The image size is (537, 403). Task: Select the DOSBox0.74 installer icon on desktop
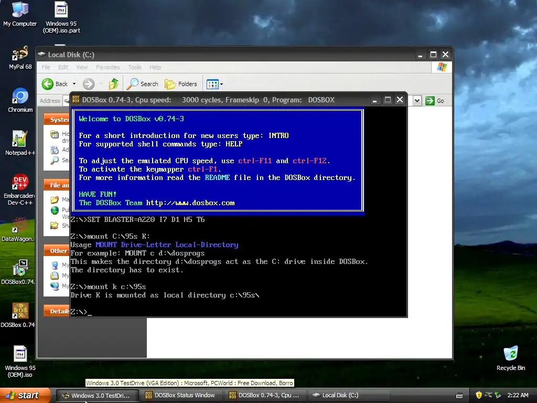[18, 272]
